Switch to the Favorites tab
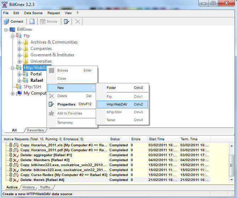Image resolution: width=237 pixels, height=198 pixels. 35,130
